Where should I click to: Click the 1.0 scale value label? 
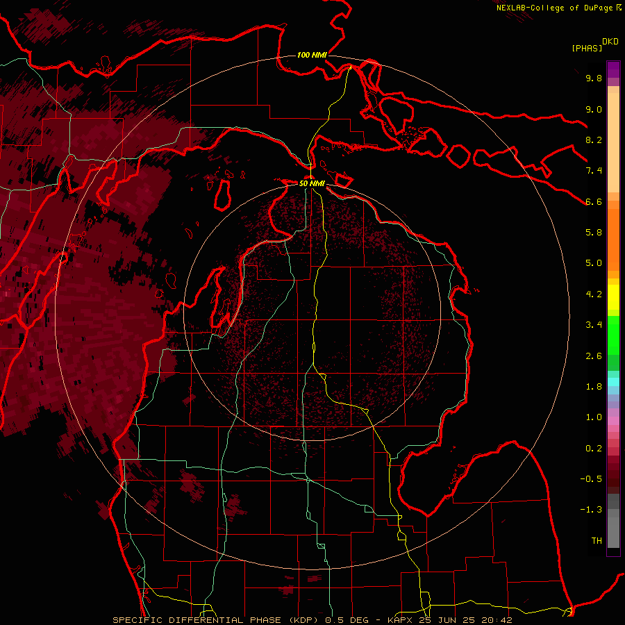[x=594, y=417]
